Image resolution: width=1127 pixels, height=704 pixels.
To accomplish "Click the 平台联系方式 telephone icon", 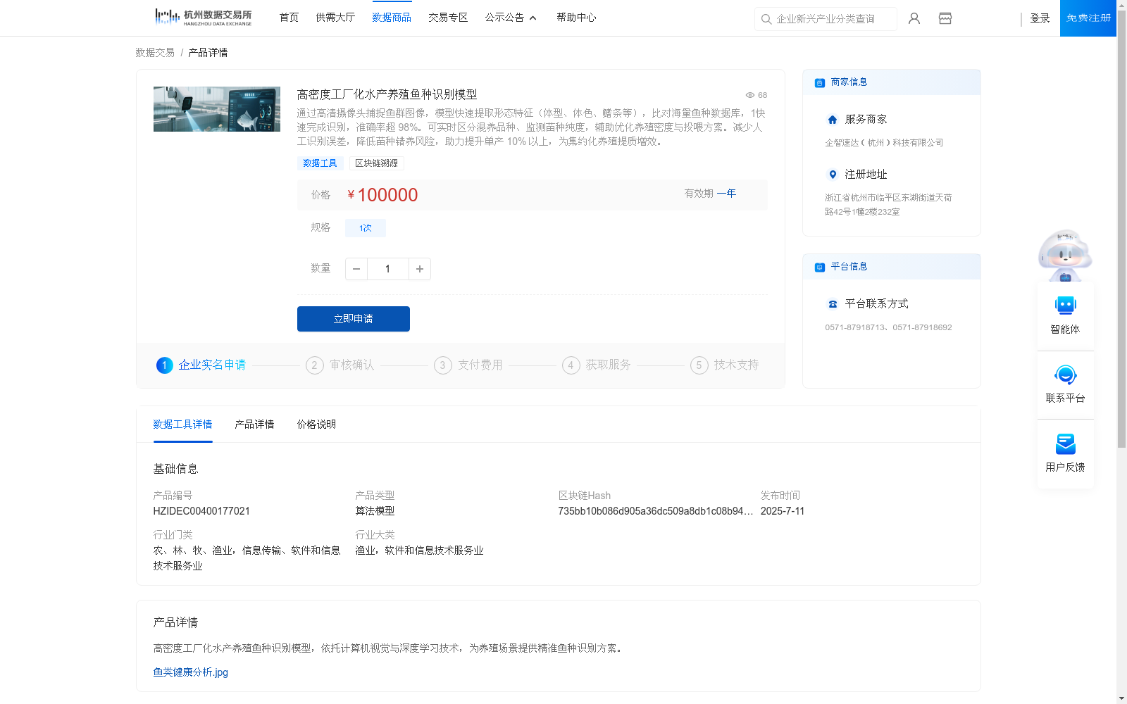I will click(x=833, y=304).
